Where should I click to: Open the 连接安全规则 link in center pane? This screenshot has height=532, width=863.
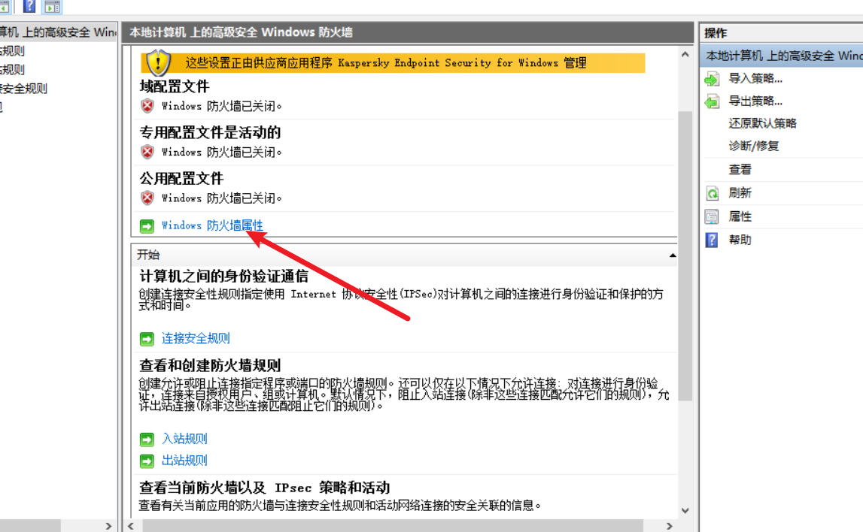[196, 339]
